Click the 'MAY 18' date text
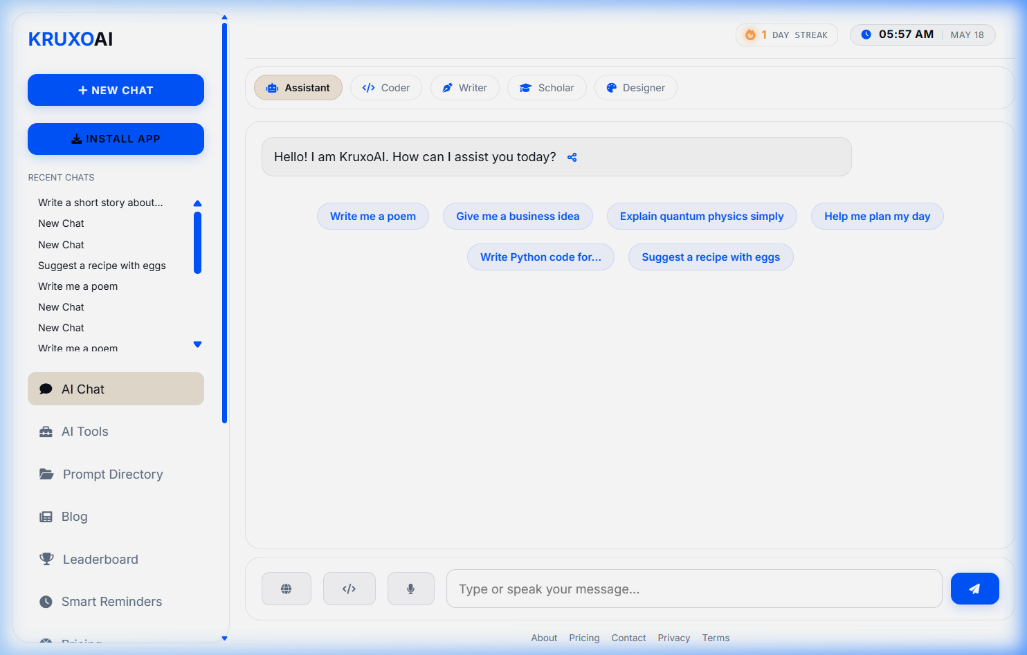 pos(967,35)
